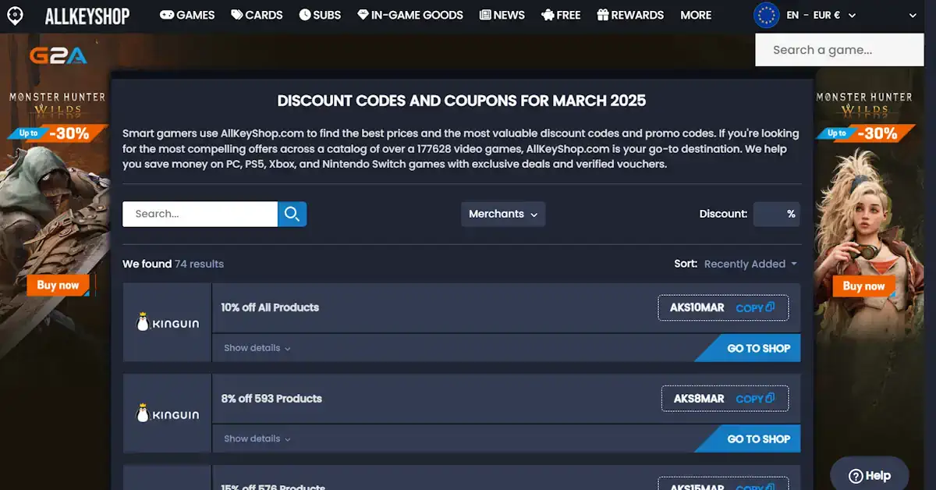The height and width of the screenshot is (490, 936).
Task: Click Go To Shop for 10% off coupon
Action: pyautogui.click(x=757, y=349)
